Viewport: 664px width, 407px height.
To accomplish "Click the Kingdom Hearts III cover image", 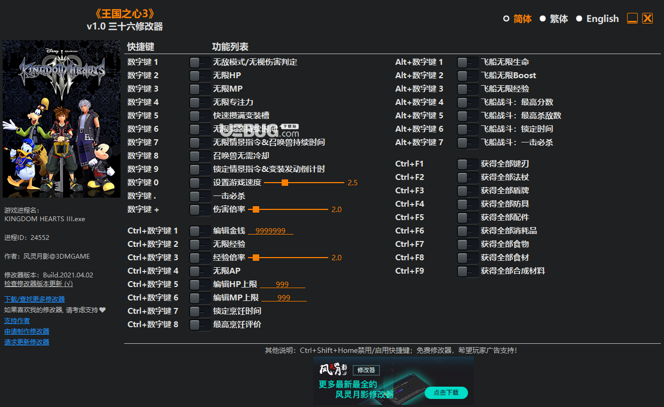I will (x=62, y=119).
